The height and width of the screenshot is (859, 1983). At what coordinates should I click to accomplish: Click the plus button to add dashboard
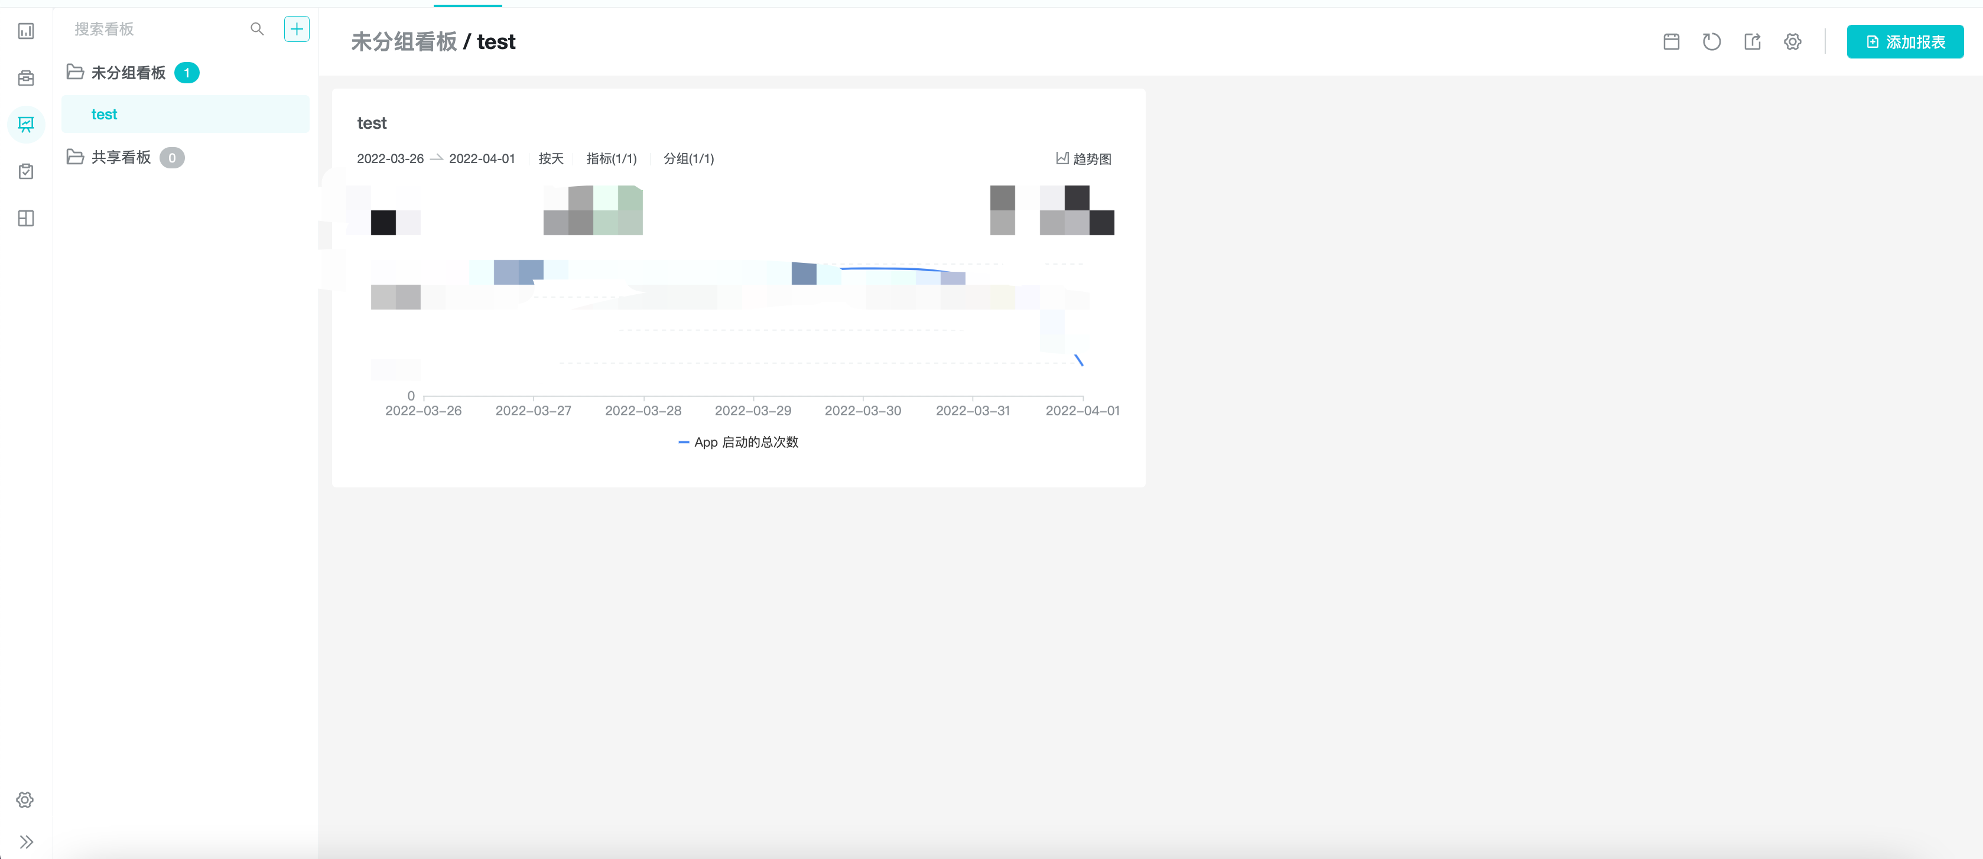pyautogui.click(x=297, y=30)
